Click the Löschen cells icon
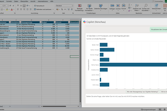The image size is (167, 111). (x=118, y=6)
